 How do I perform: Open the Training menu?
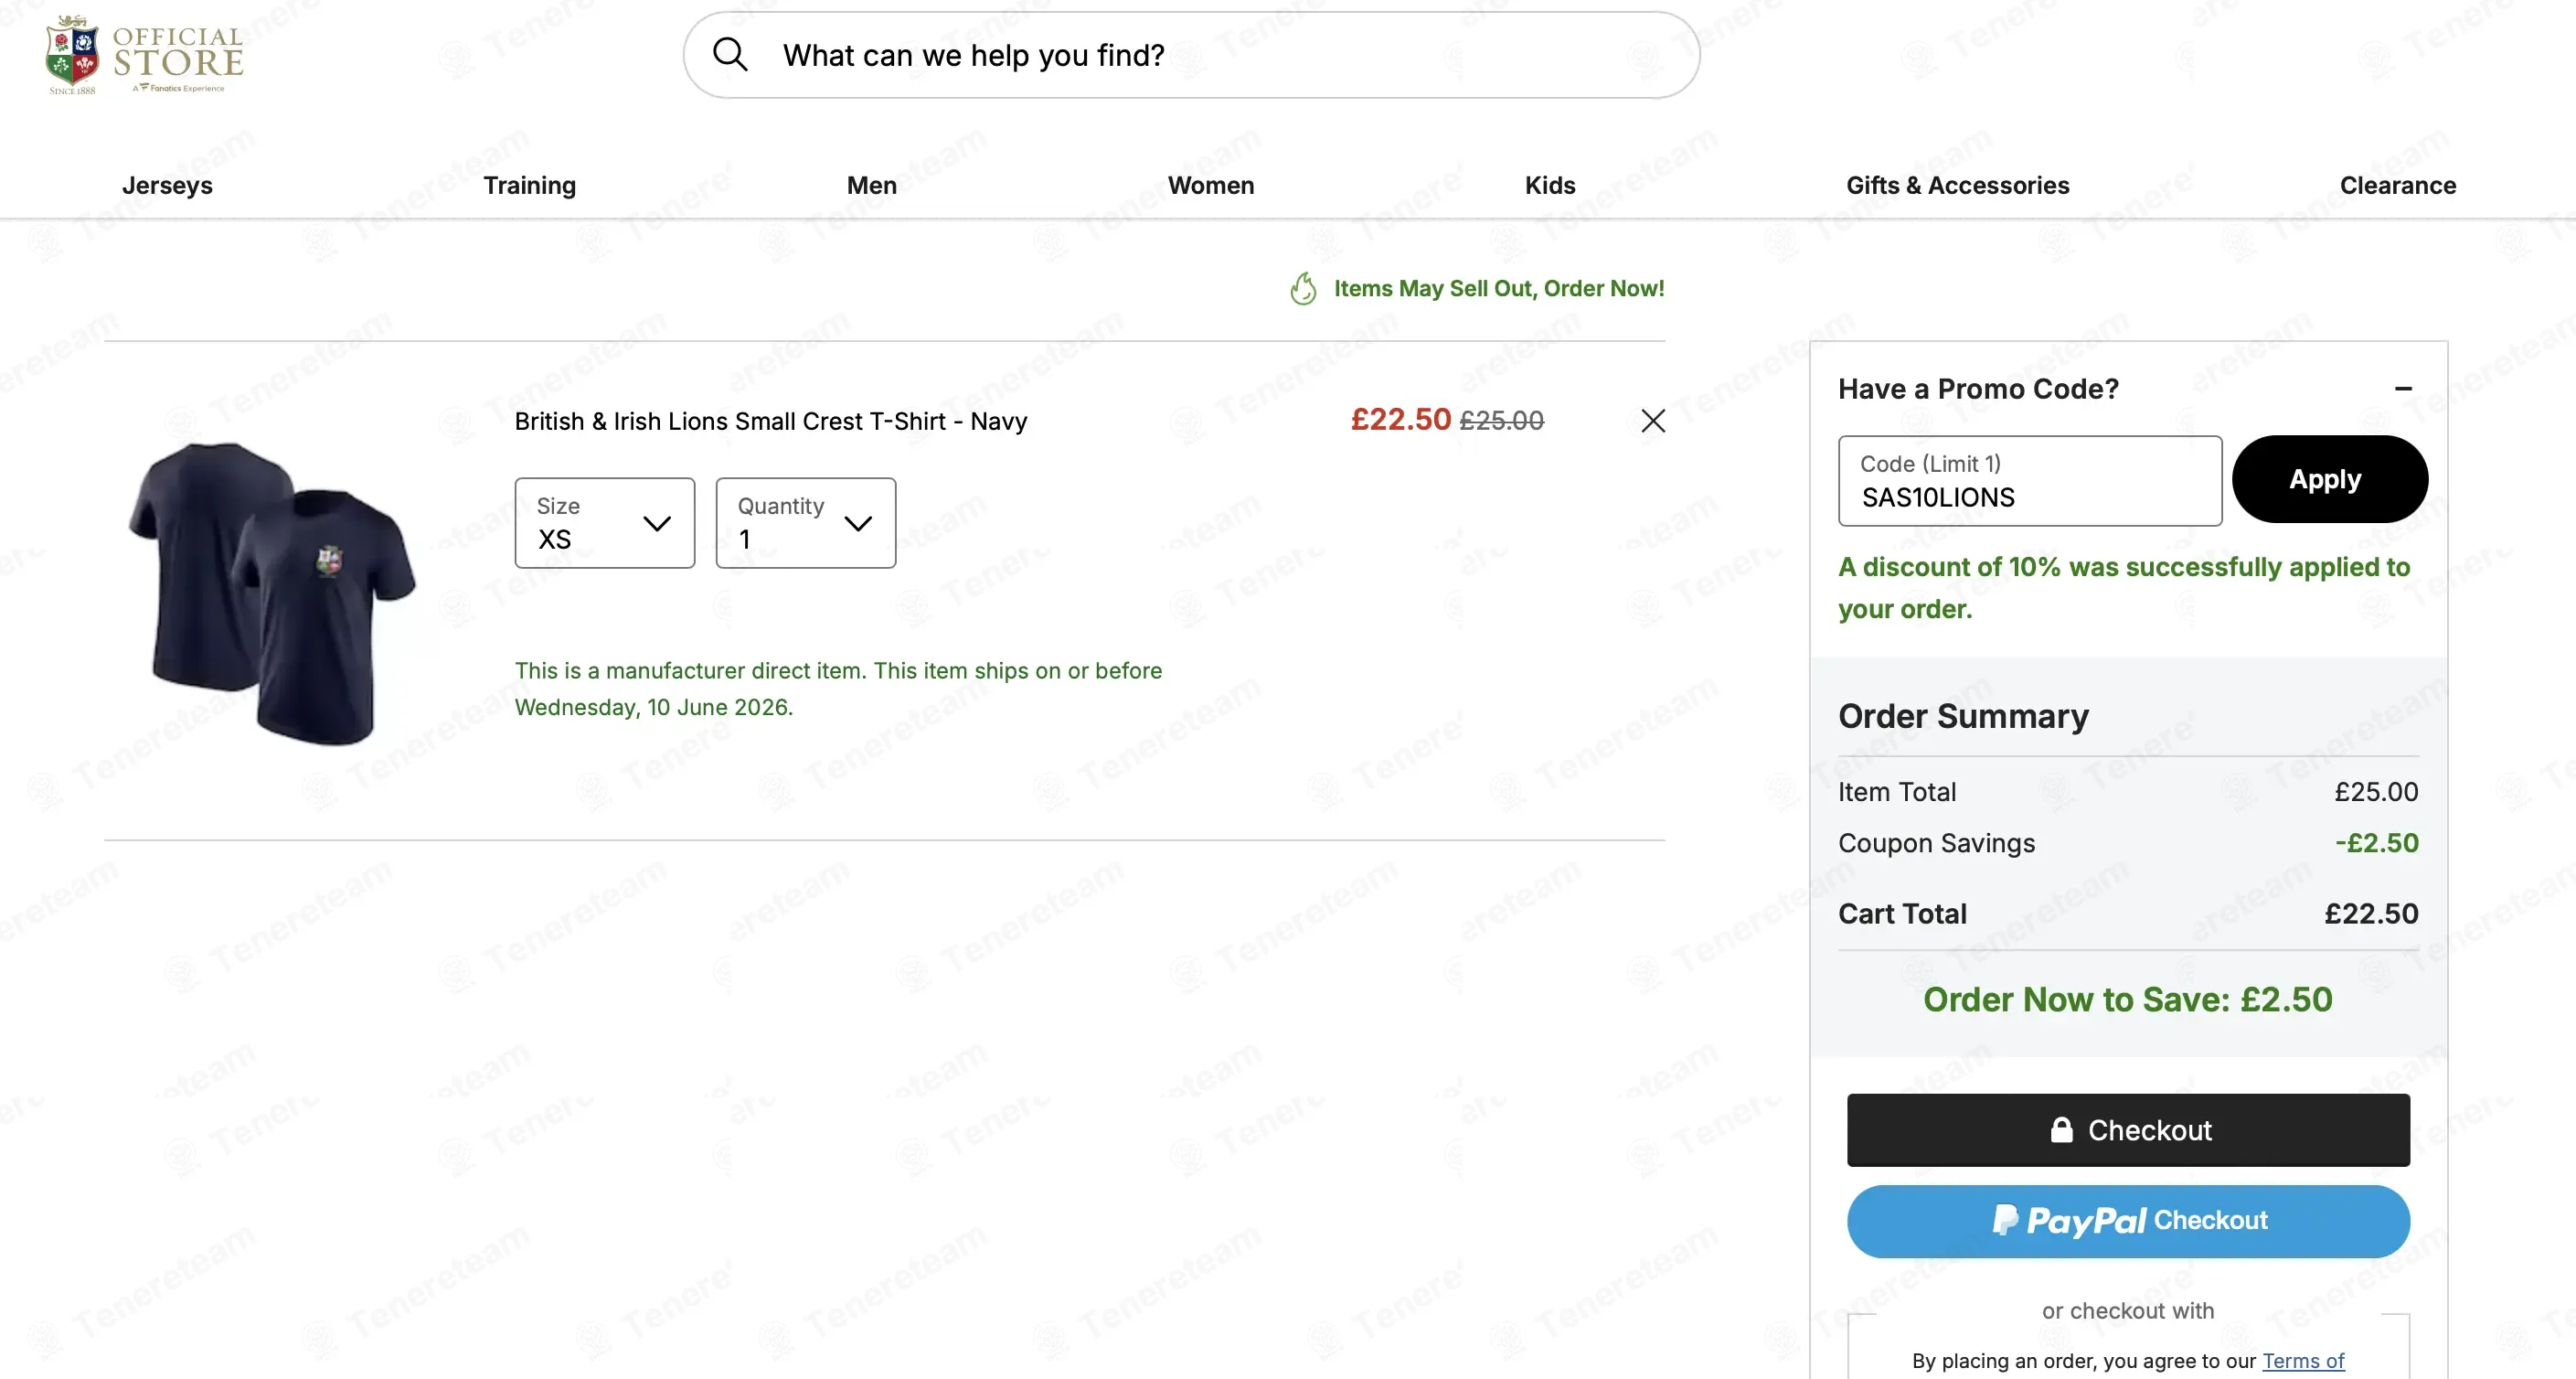[x=529, y=185]
